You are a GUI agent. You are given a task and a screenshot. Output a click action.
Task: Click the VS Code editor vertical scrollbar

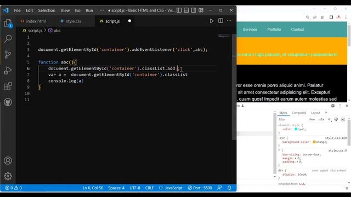tap(234, 87)
